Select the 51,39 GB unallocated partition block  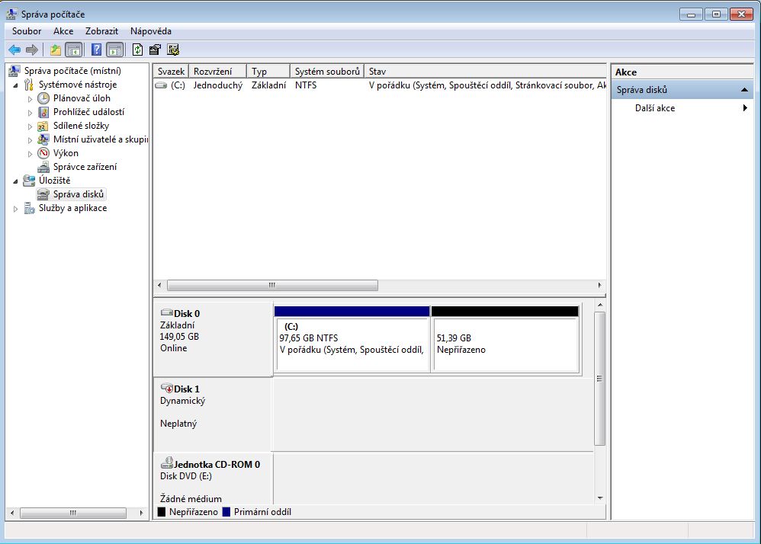pyautogui.click(x=505, y=344)
